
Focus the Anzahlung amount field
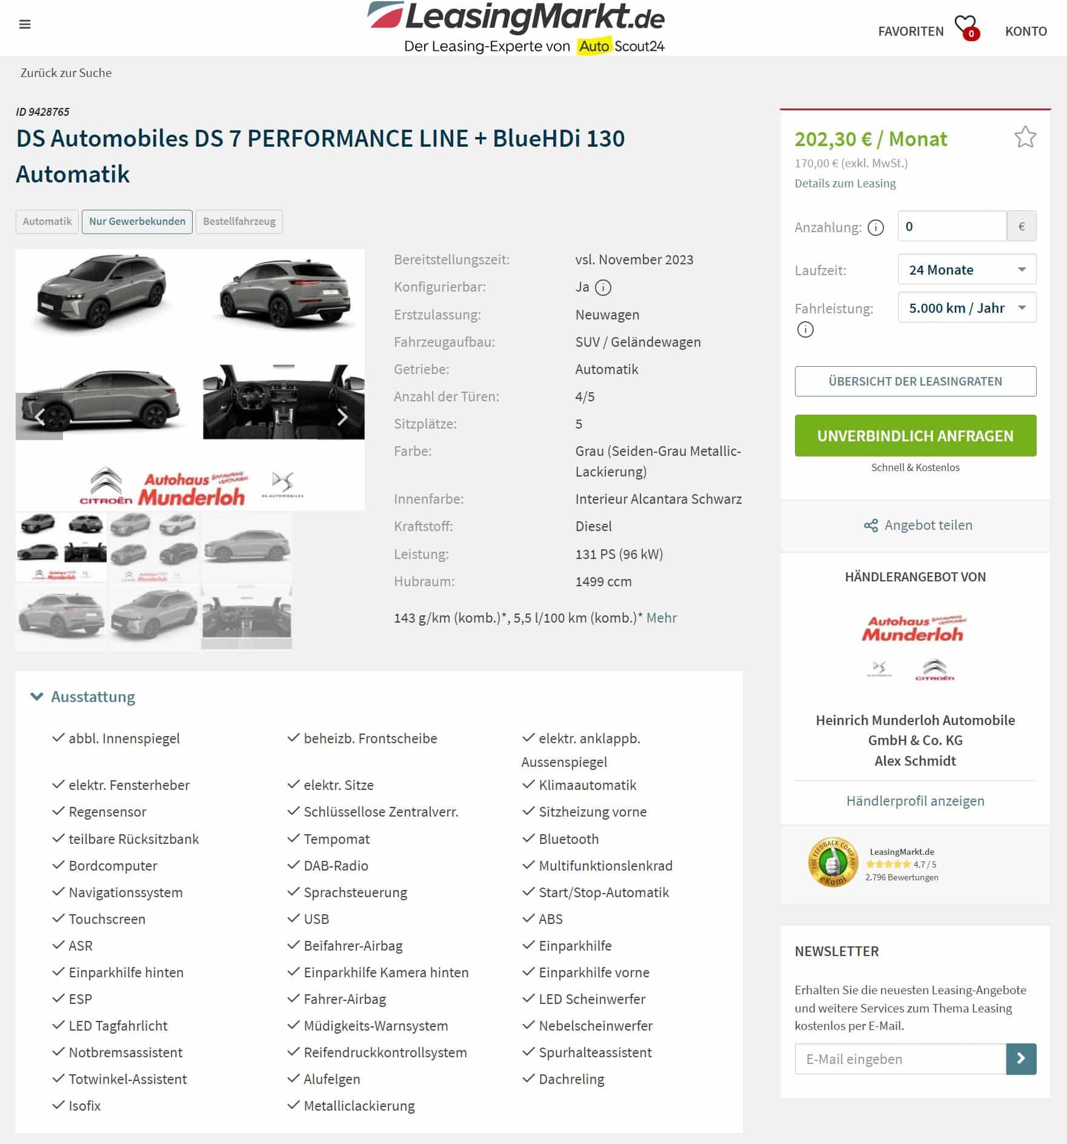click(952, 226)
